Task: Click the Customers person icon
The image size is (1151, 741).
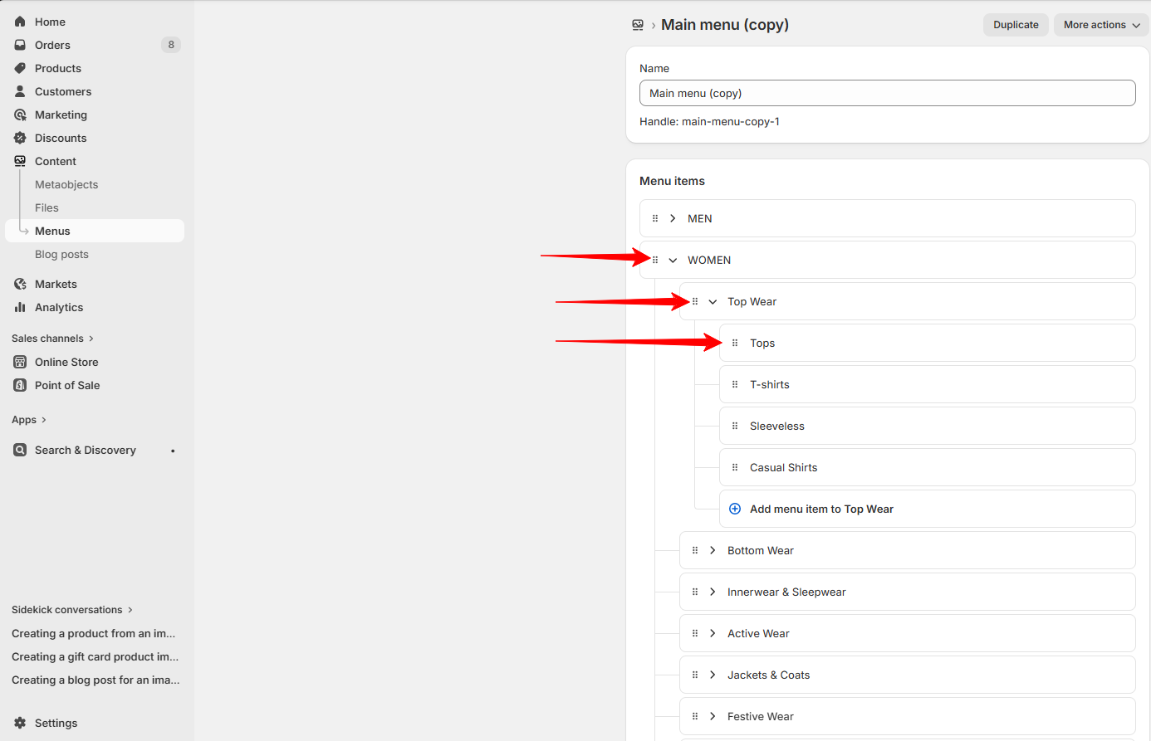Action: [20, 91]
